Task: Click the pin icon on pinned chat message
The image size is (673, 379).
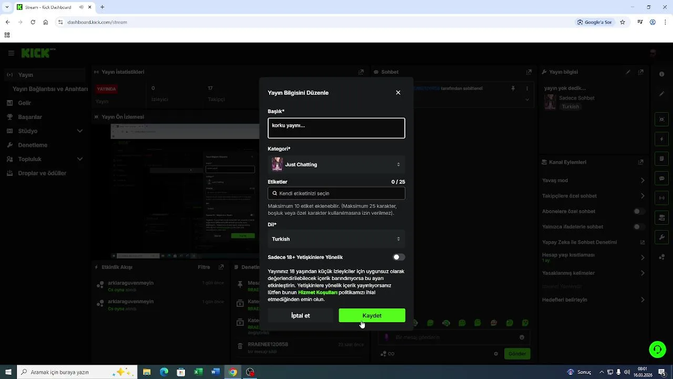Action: [513, 88]
